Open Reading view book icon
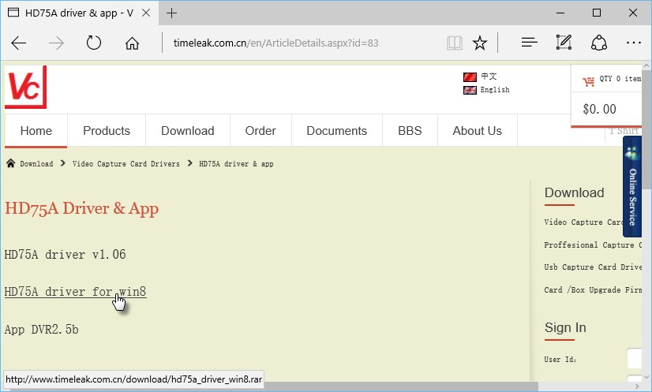652x392 pixels. pyautogui.click(x=454, y=43)
